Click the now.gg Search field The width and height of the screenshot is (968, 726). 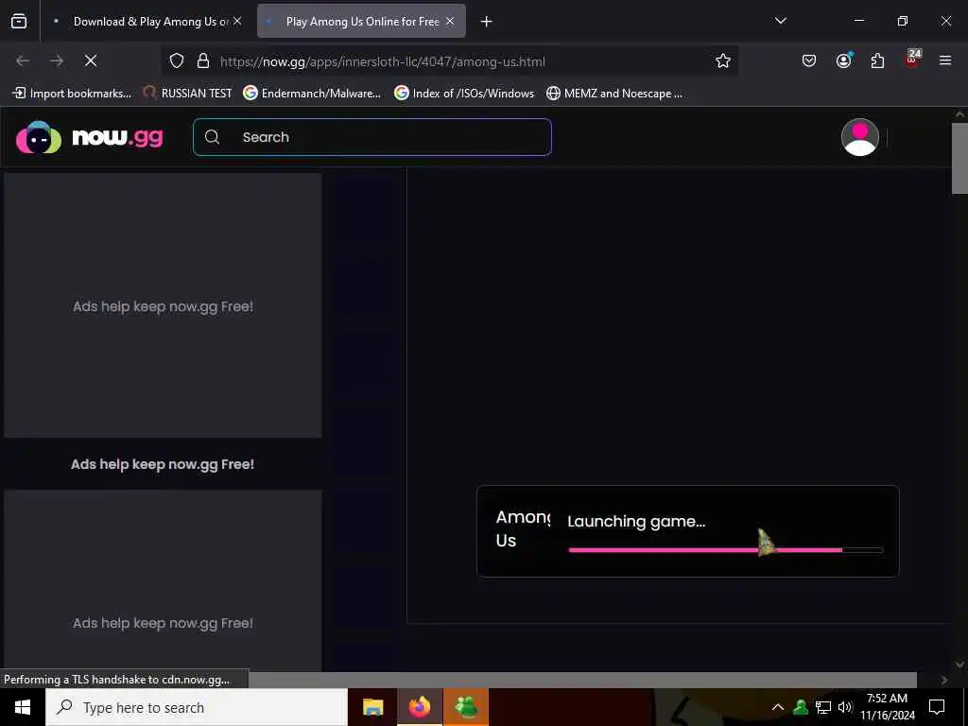pyautogui.click(x=372, y=137)
